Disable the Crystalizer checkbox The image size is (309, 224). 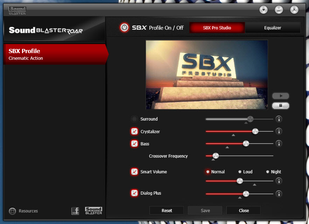[134, 131]
